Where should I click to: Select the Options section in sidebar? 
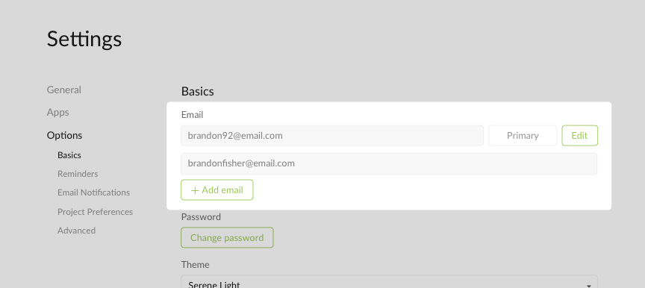click(x=64, y=135)
